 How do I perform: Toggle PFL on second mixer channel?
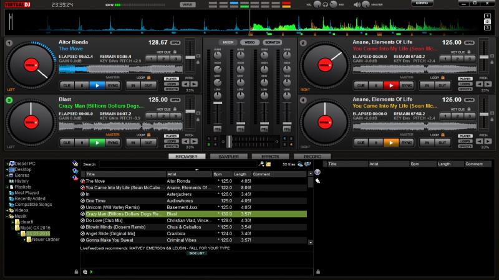tap(241, 129)
